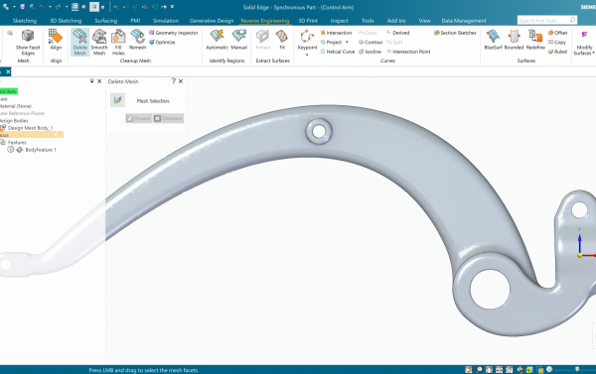This screenshot has width=596, height=374.
Task: Open PathFinder panel pin dropdown
Action: 91,81
